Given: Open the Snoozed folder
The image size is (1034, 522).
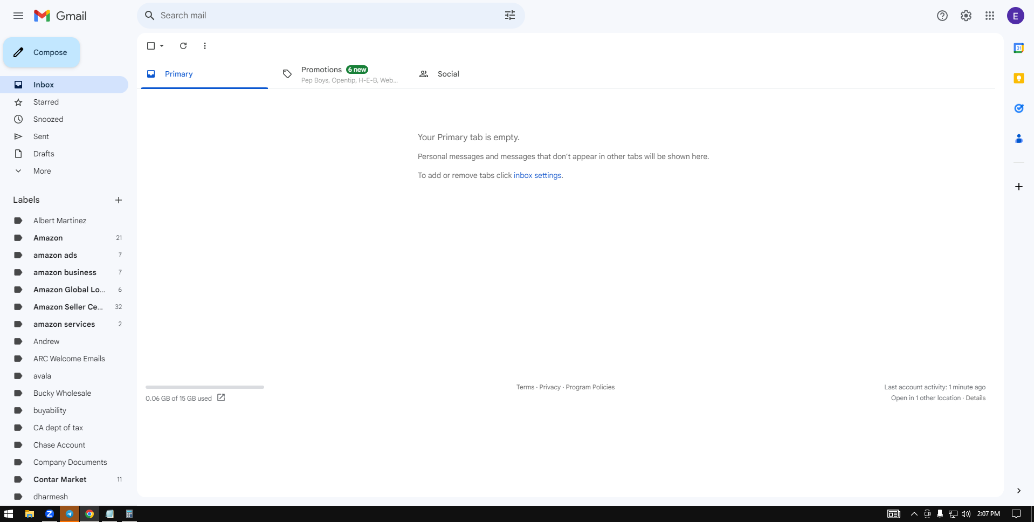Looking at the screenshot, I should [x=64, y=119].
